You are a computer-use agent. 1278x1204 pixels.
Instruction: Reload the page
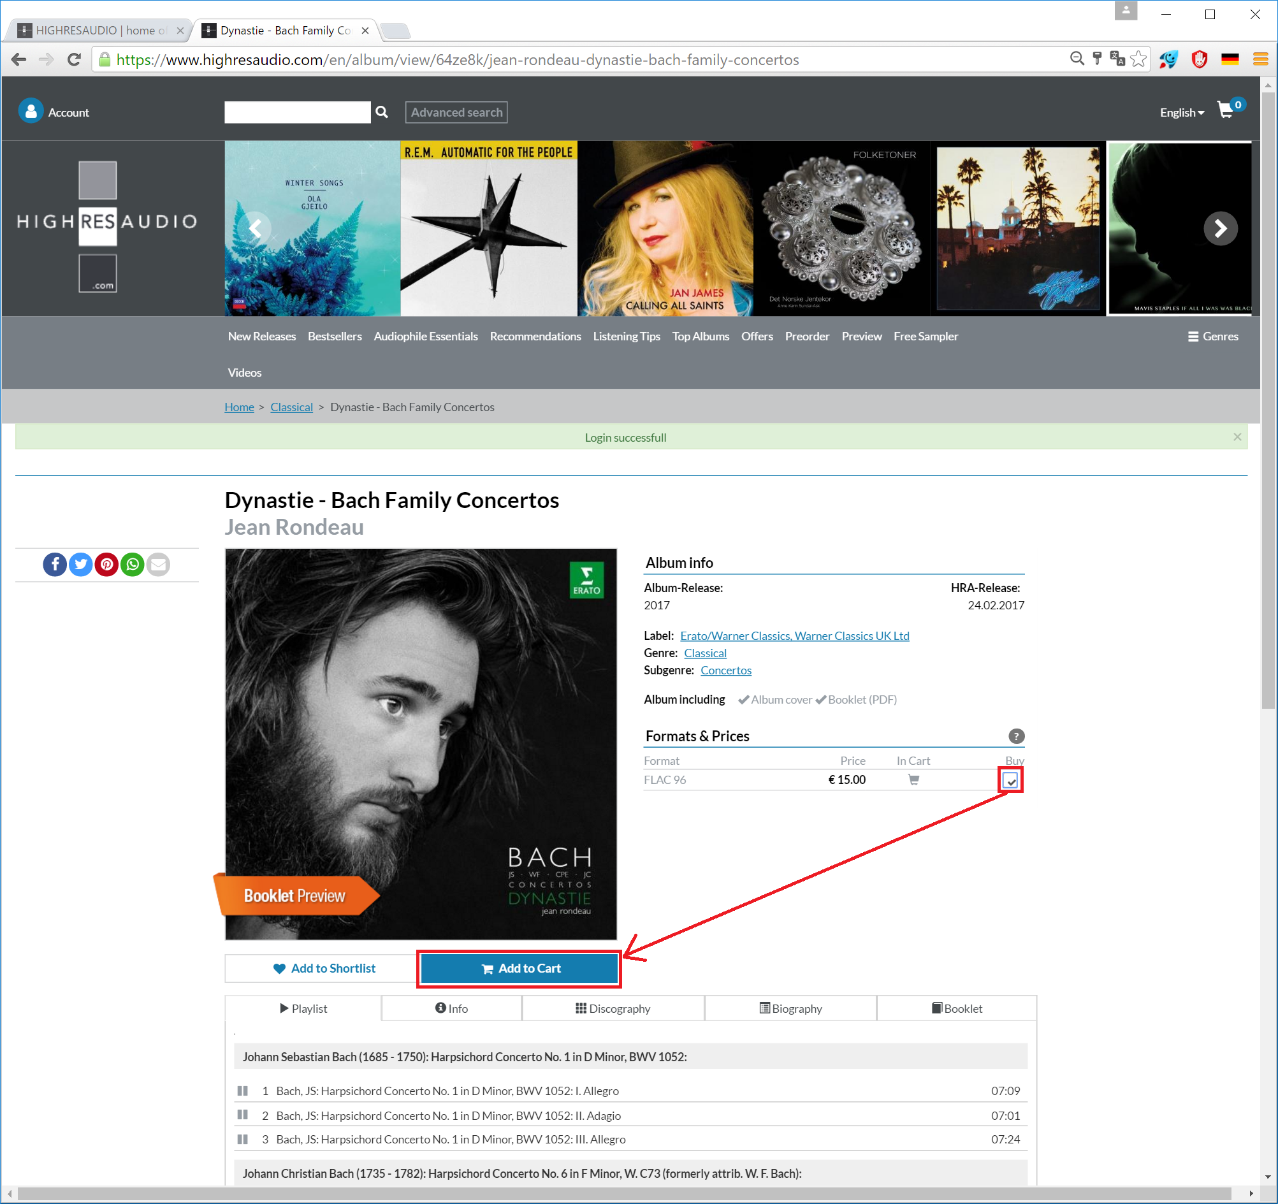coord(74,60)
